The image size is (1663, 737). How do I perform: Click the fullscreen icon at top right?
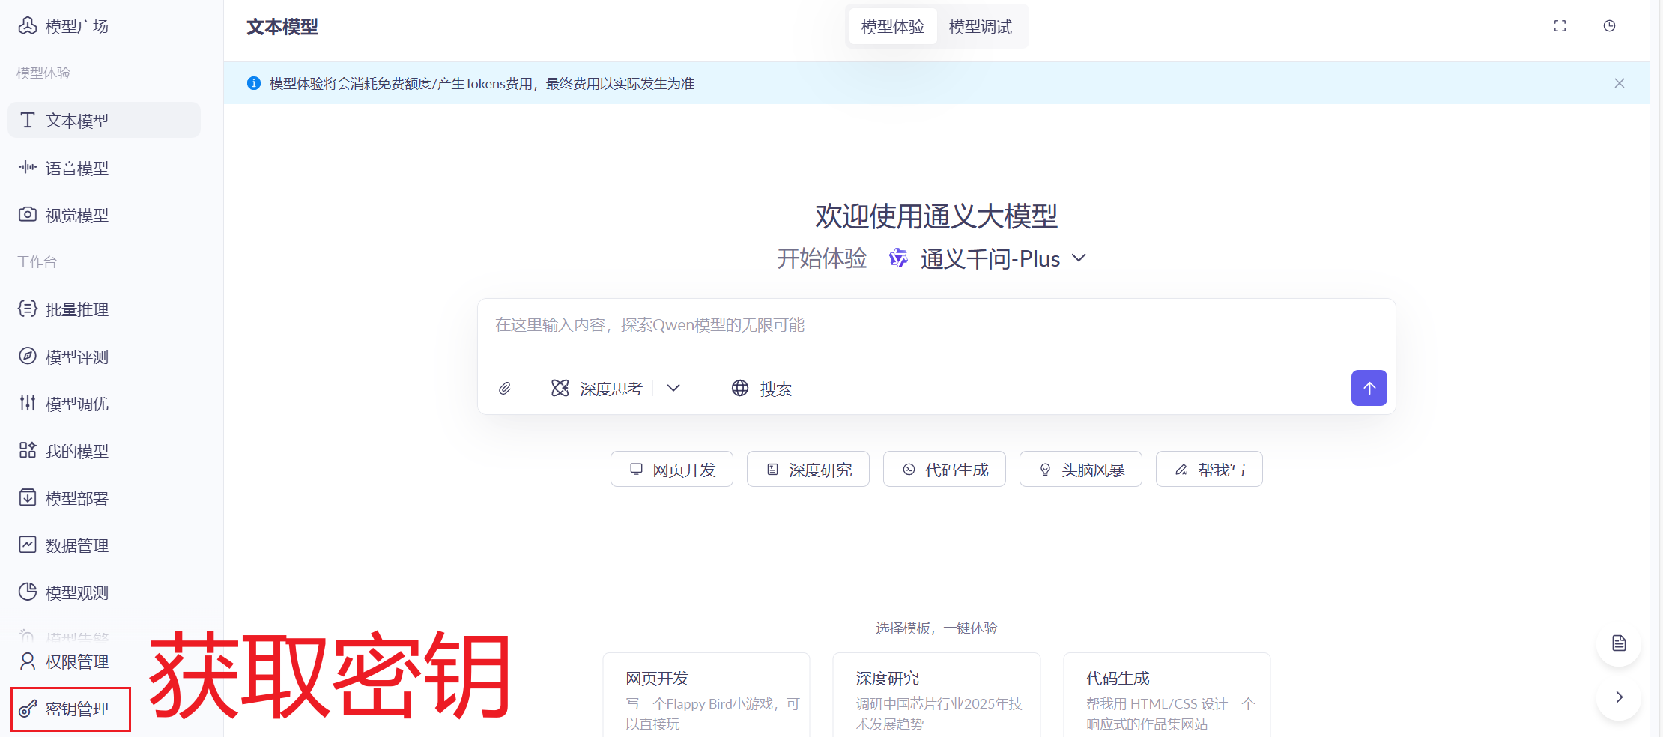point(1560,26)
